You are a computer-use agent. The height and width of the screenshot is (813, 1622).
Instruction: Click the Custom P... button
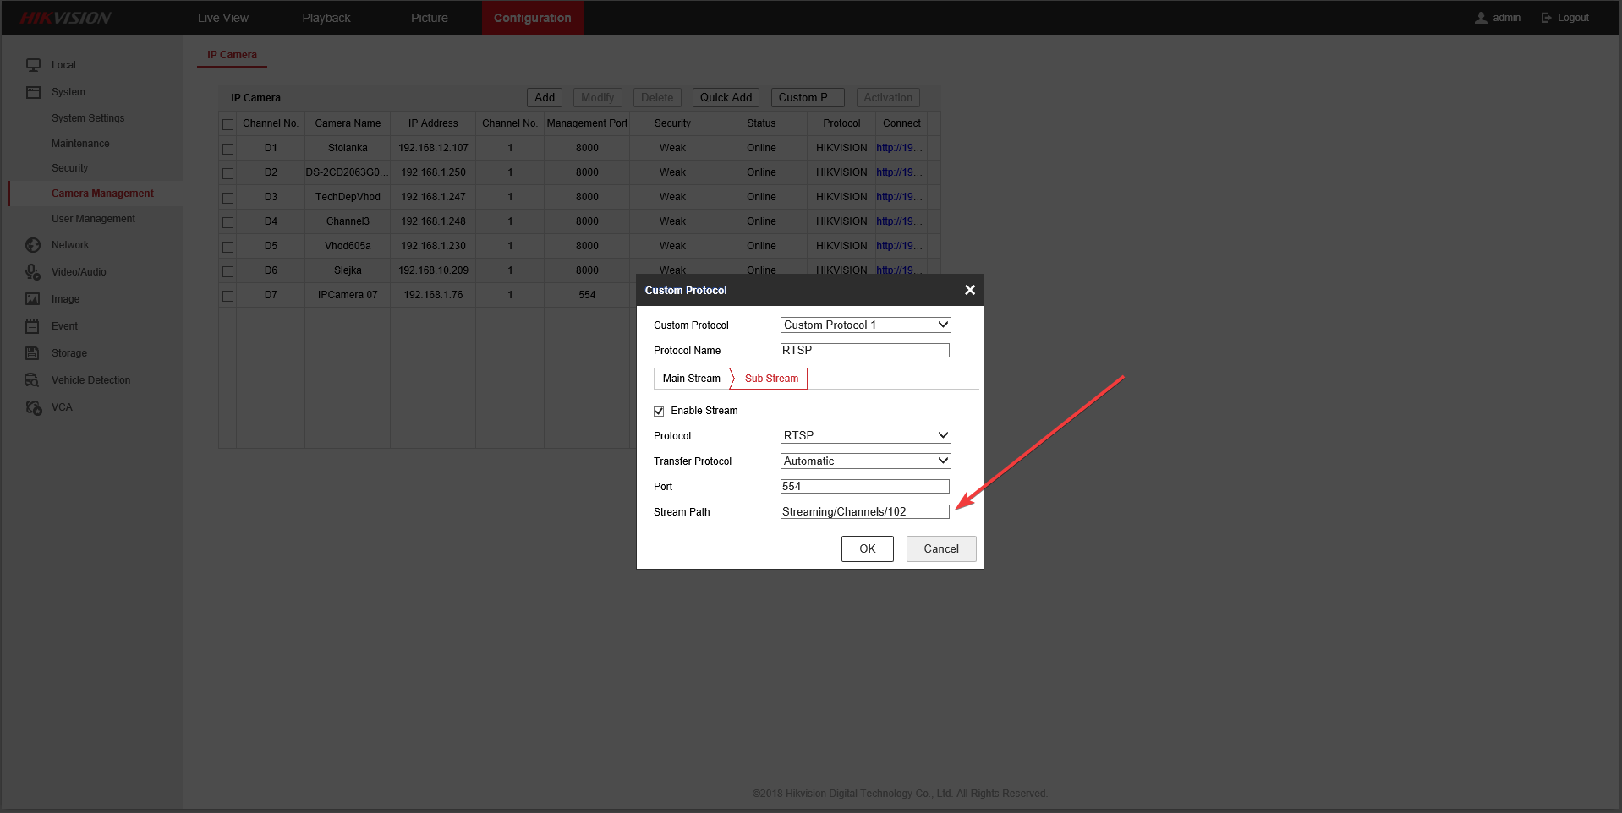808,98
